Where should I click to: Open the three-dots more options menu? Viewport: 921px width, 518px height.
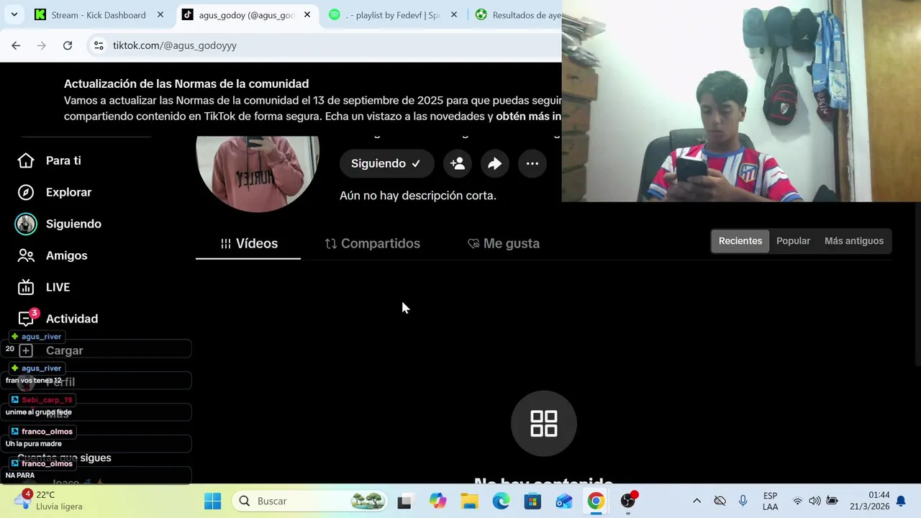(x=532, y=163)
